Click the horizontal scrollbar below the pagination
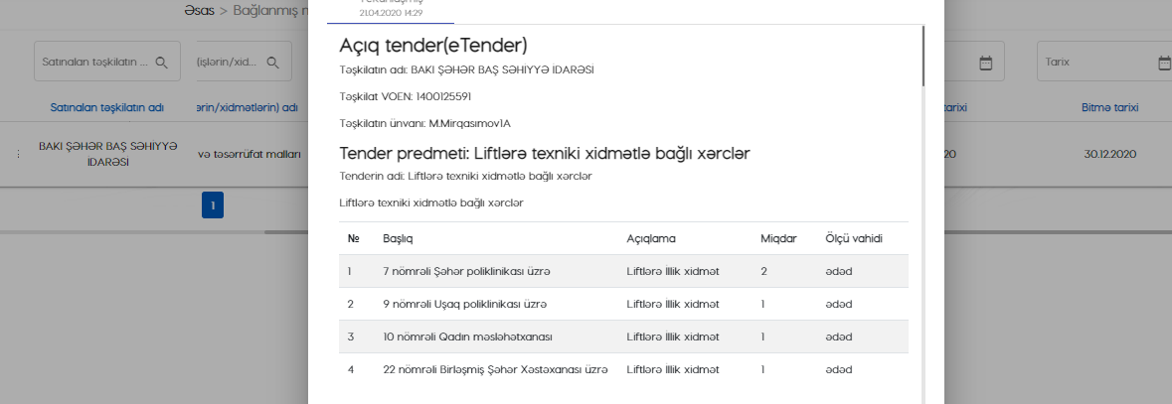Screen dimensions: 1172x404 click(288, 231)
